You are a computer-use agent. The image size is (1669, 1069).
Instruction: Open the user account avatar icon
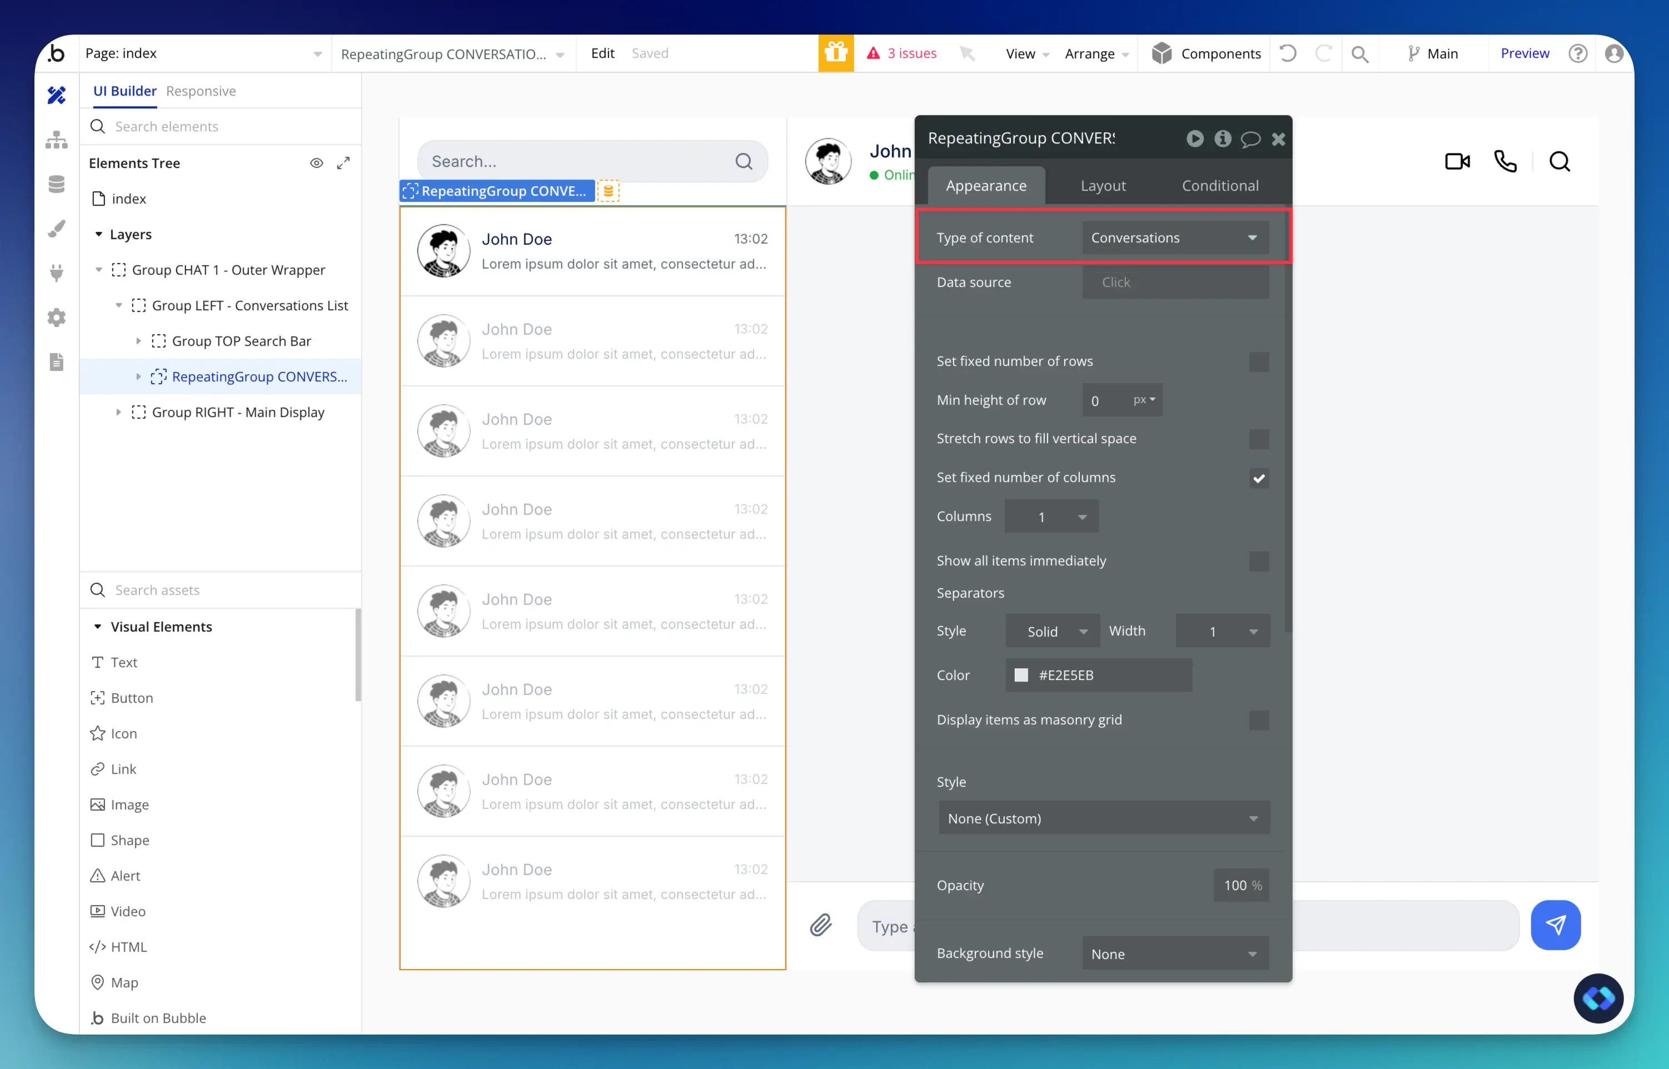coord(1613,53)
